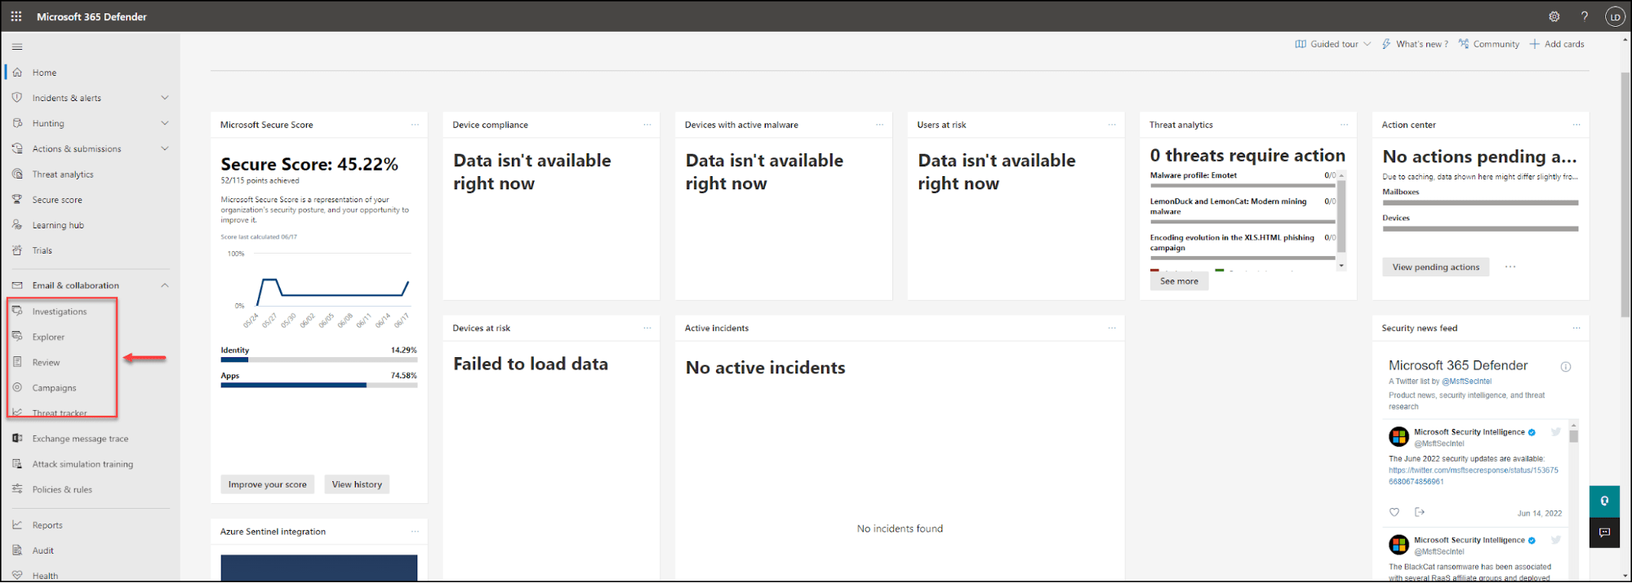Open Devices at risk card options menu
The image size is (1632, 583).
(x=647, y=328)
